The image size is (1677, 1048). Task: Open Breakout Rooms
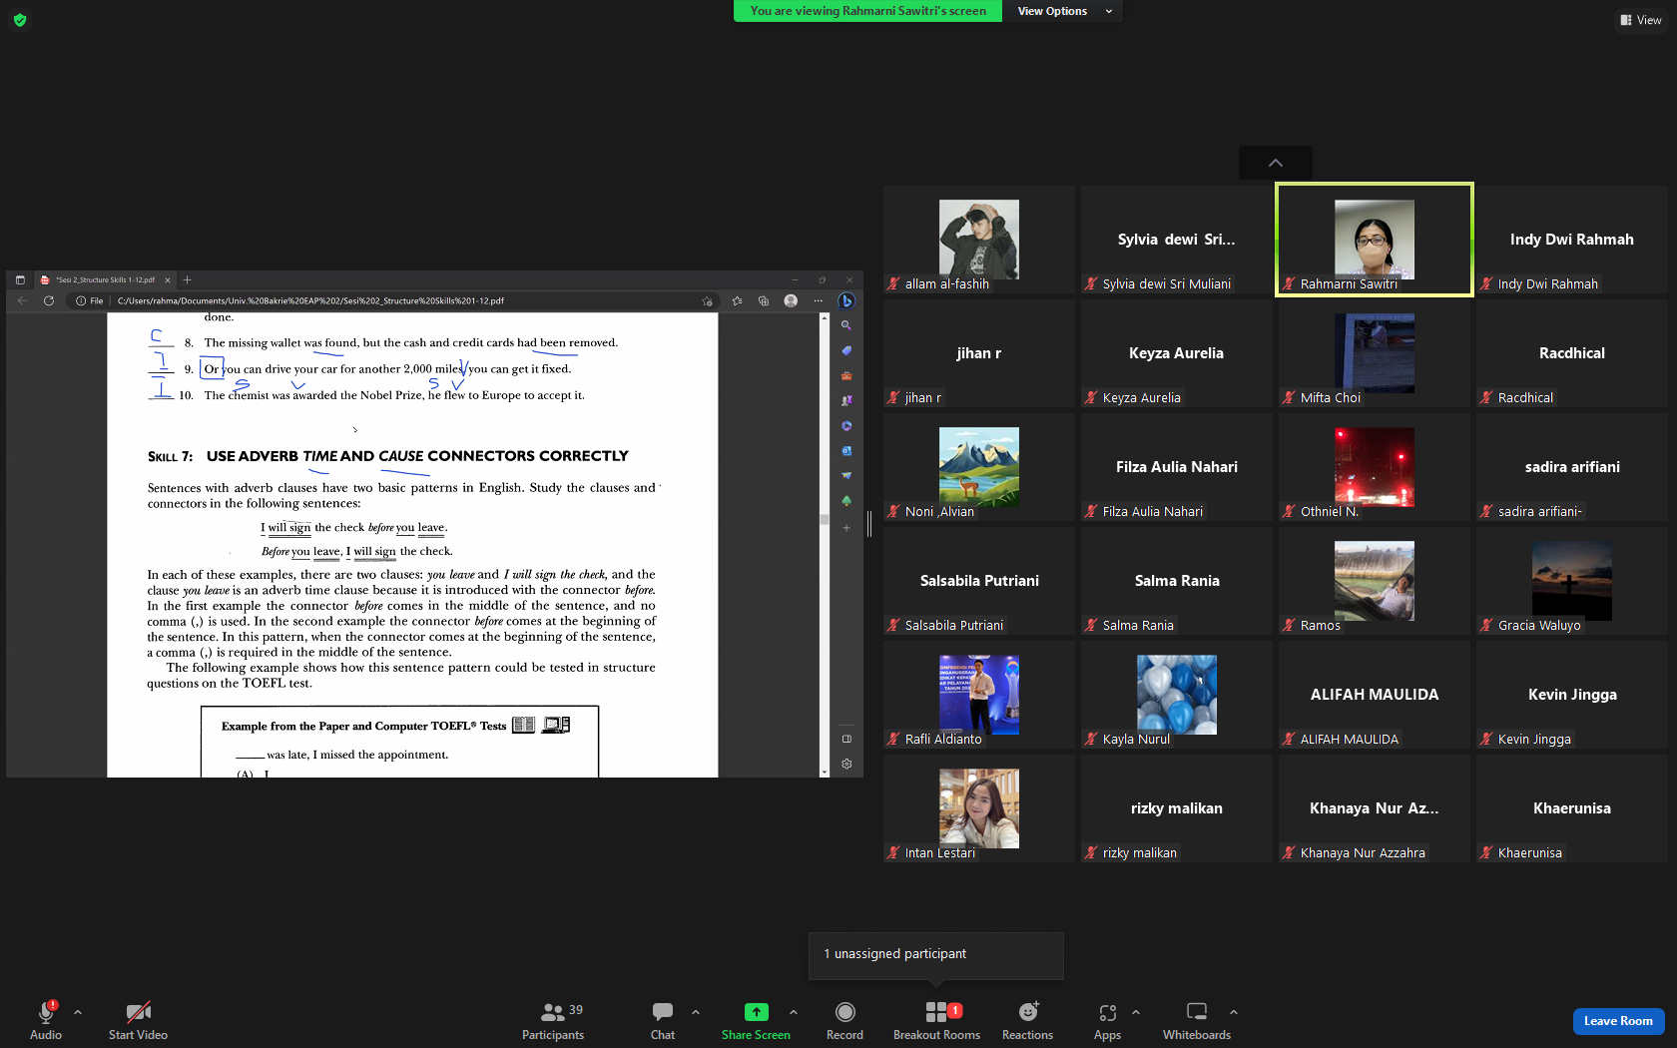tap(936, 1020)
